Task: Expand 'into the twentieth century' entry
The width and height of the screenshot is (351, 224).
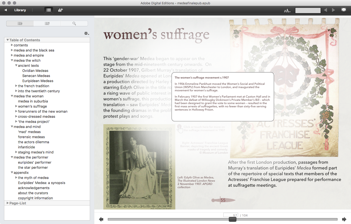Action: [16, 91]
